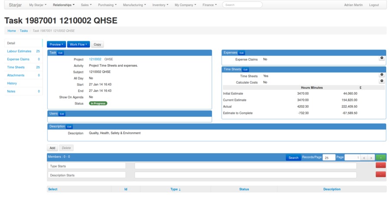Open the Time Sheets sidebar tab
Viewport: 391px width, 217px height.
tap(16, 67)
